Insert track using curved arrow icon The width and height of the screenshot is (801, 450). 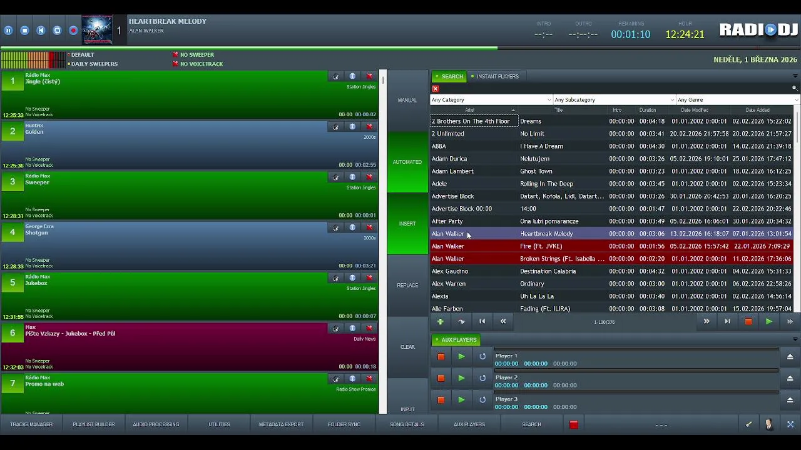[x=461, y=321]
